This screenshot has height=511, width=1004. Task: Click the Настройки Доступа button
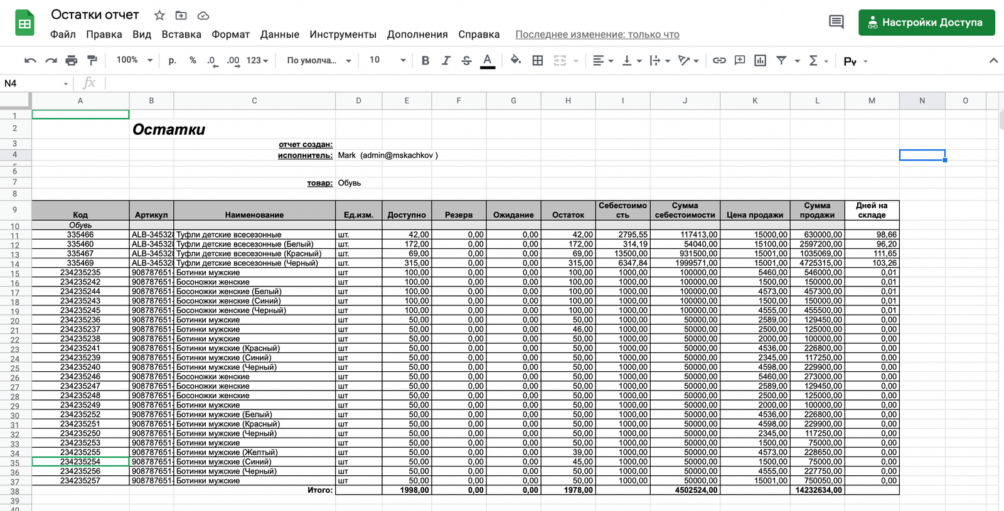926,23
